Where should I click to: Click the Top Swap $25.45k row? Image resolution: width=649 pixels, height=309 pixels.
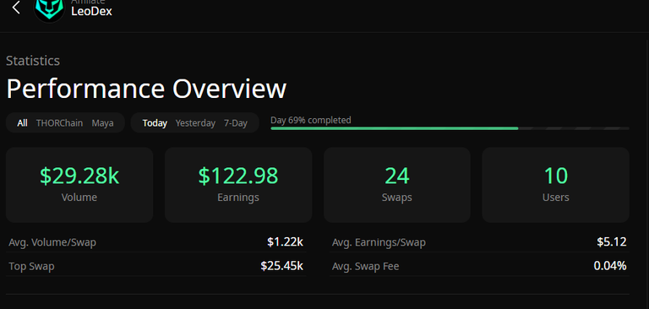click(156, 266)
